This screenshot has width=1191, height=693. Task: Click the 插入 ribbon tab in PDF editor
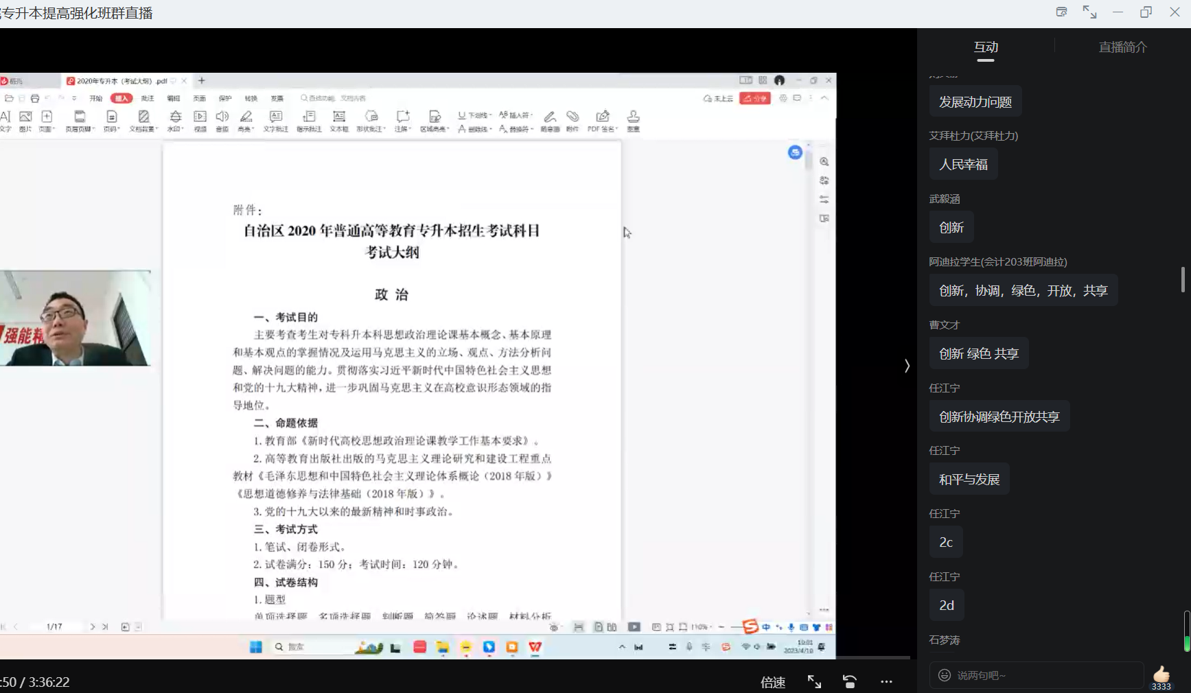pyautogui.click(x=122, y=98)
